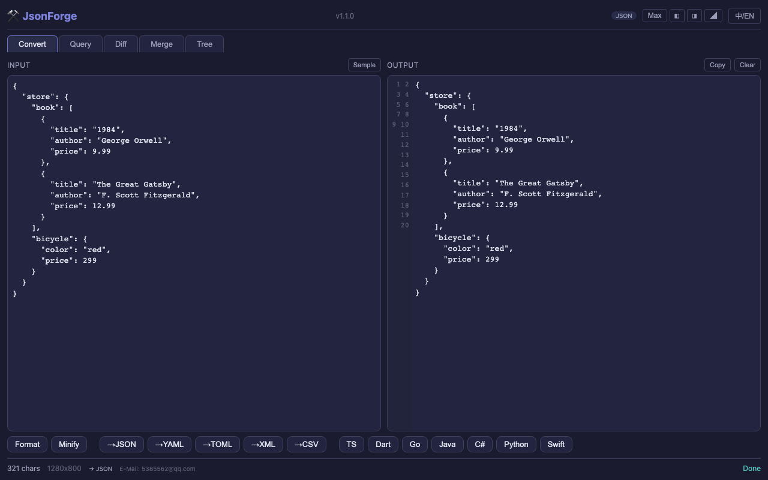Click input line '"author": "George Orwell",'
Screen dimensions: 768x480
pos(111,140)
